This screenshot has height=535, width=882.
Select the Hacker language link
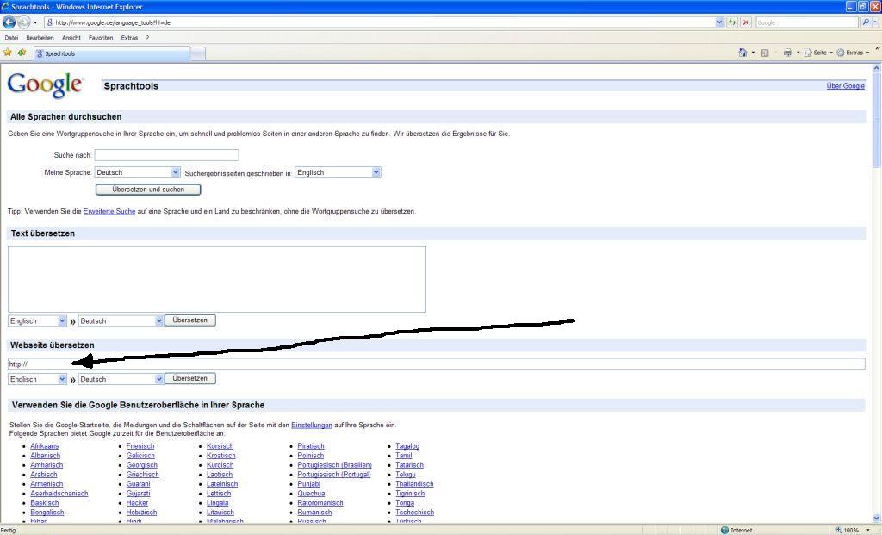[137, 503]
